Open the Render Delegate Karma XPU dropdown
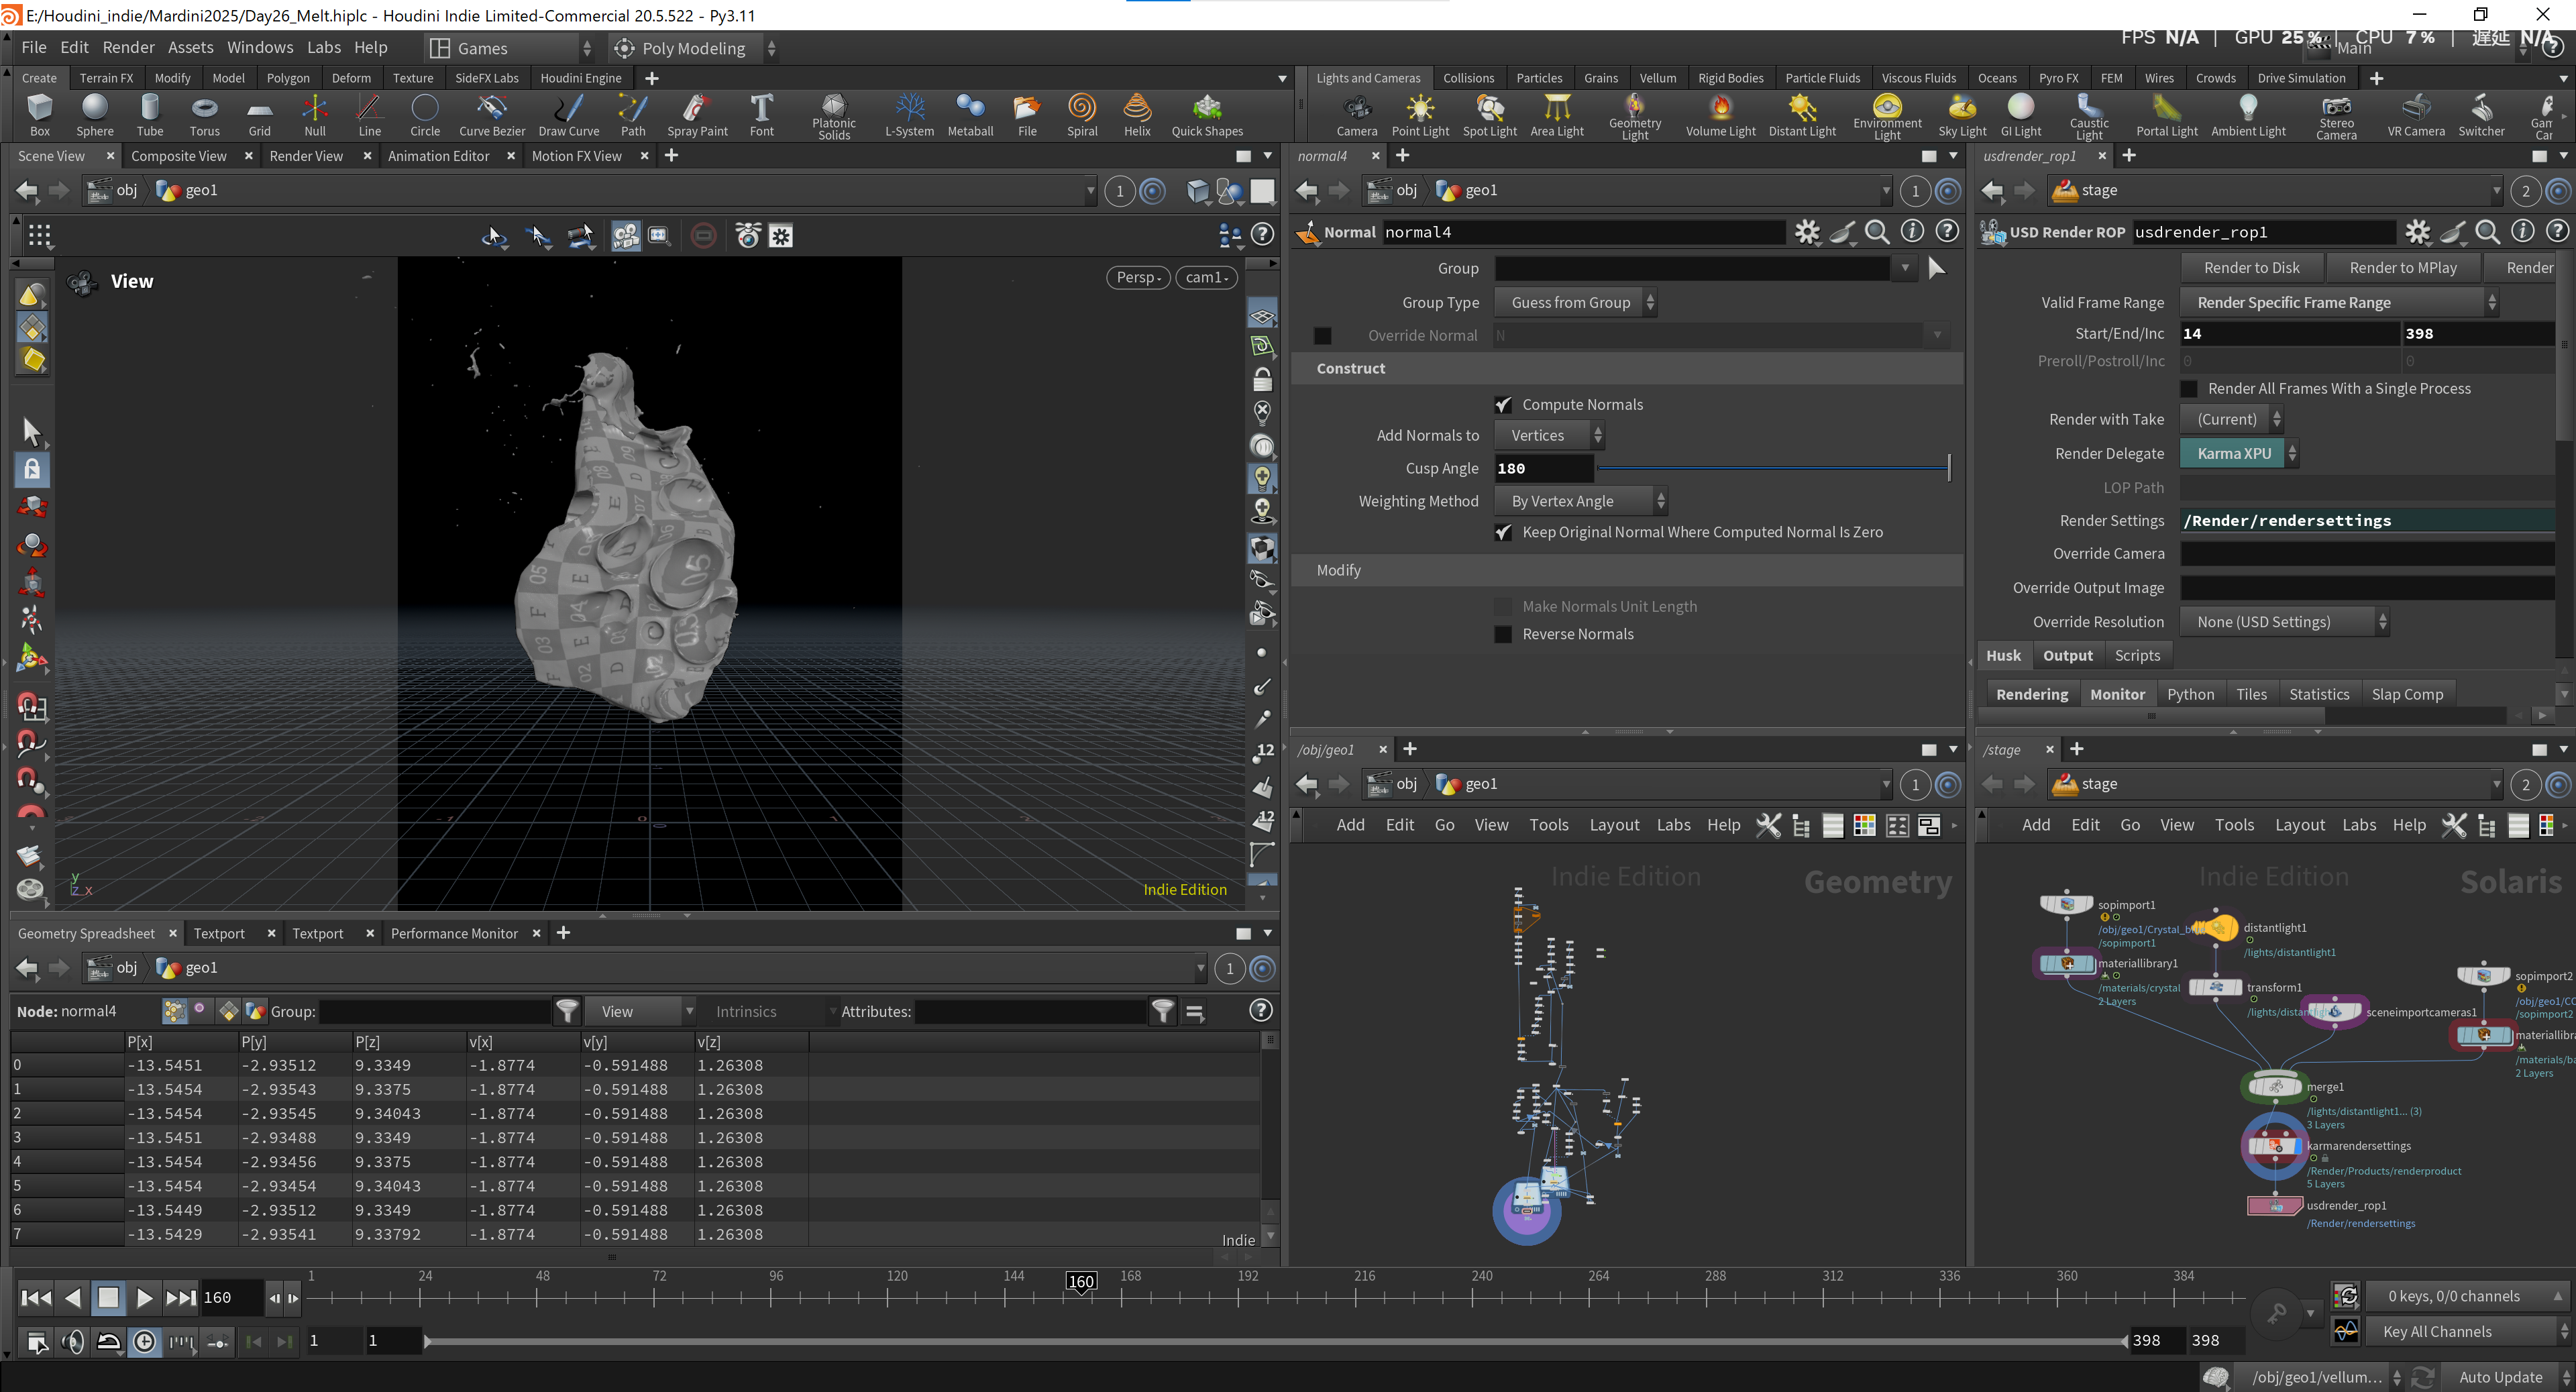The image size is (2576, 1392). tap(2239, 454)
